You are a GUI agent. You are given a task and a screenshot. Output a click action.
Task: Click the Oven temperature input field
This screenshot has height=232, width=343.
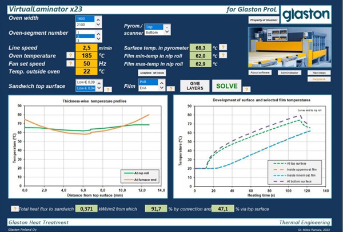(x=87, y=56)
